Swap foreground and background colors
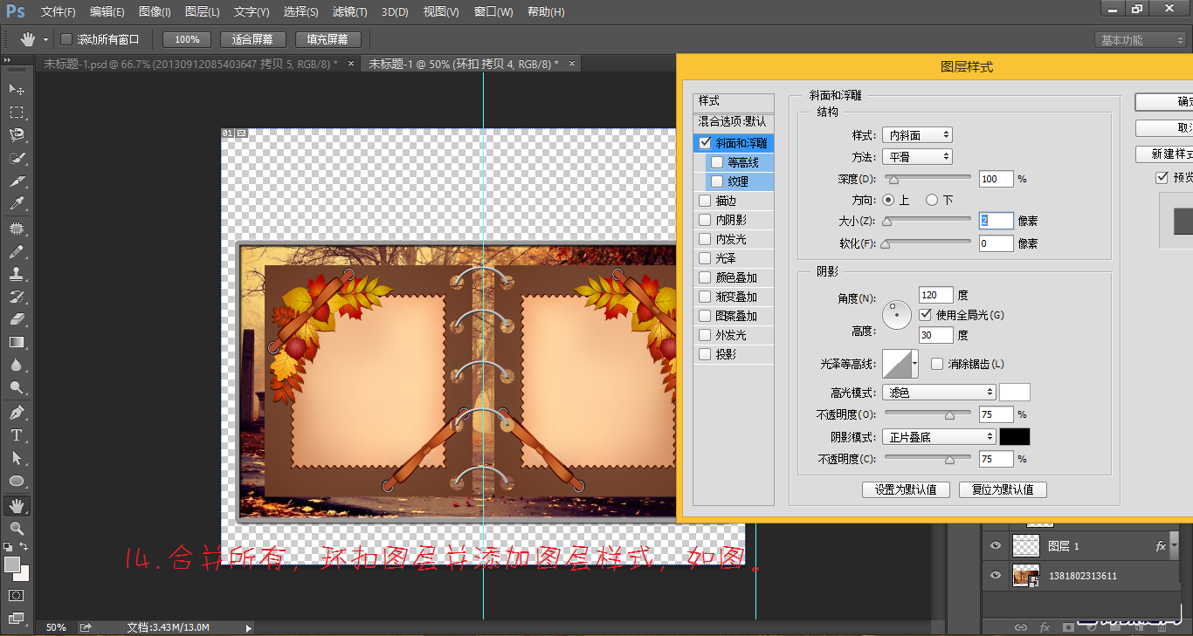This screenshot has height=636, width=1193. pos(24,547)
